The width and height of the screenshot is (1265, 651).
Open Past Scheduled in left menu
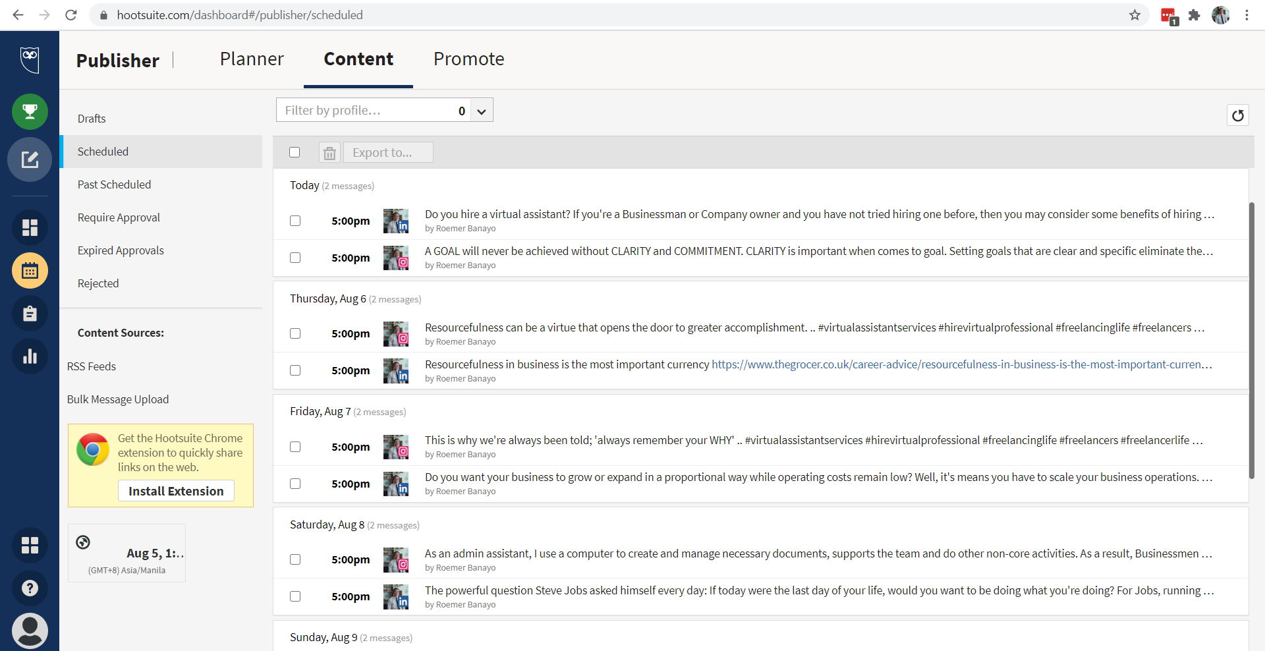(x=114, y=184)
